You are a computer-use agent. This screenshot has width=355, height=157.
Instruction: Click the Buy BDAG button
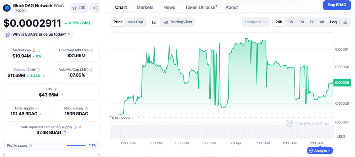[337, 5]
